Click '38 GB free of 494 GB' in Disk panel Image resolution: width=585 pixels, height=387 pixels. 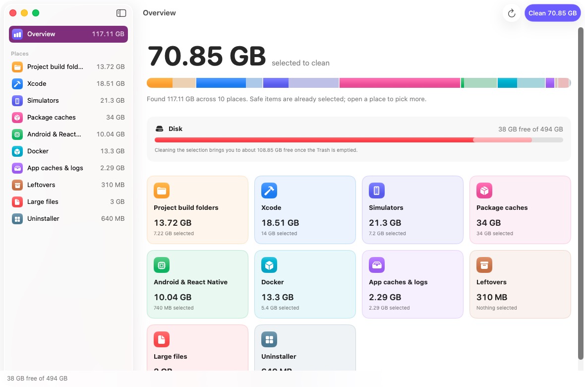(530, 129)
